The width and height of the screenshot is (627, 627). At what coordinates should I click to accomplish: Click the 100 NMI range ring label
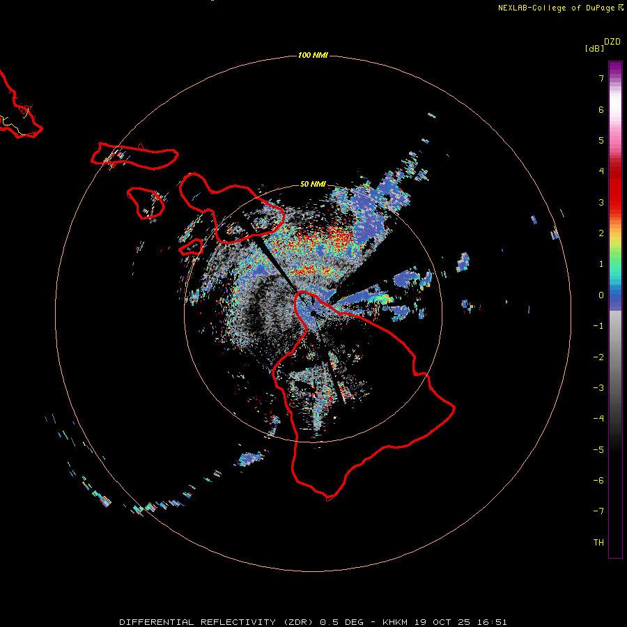click(x=313, y=55)
